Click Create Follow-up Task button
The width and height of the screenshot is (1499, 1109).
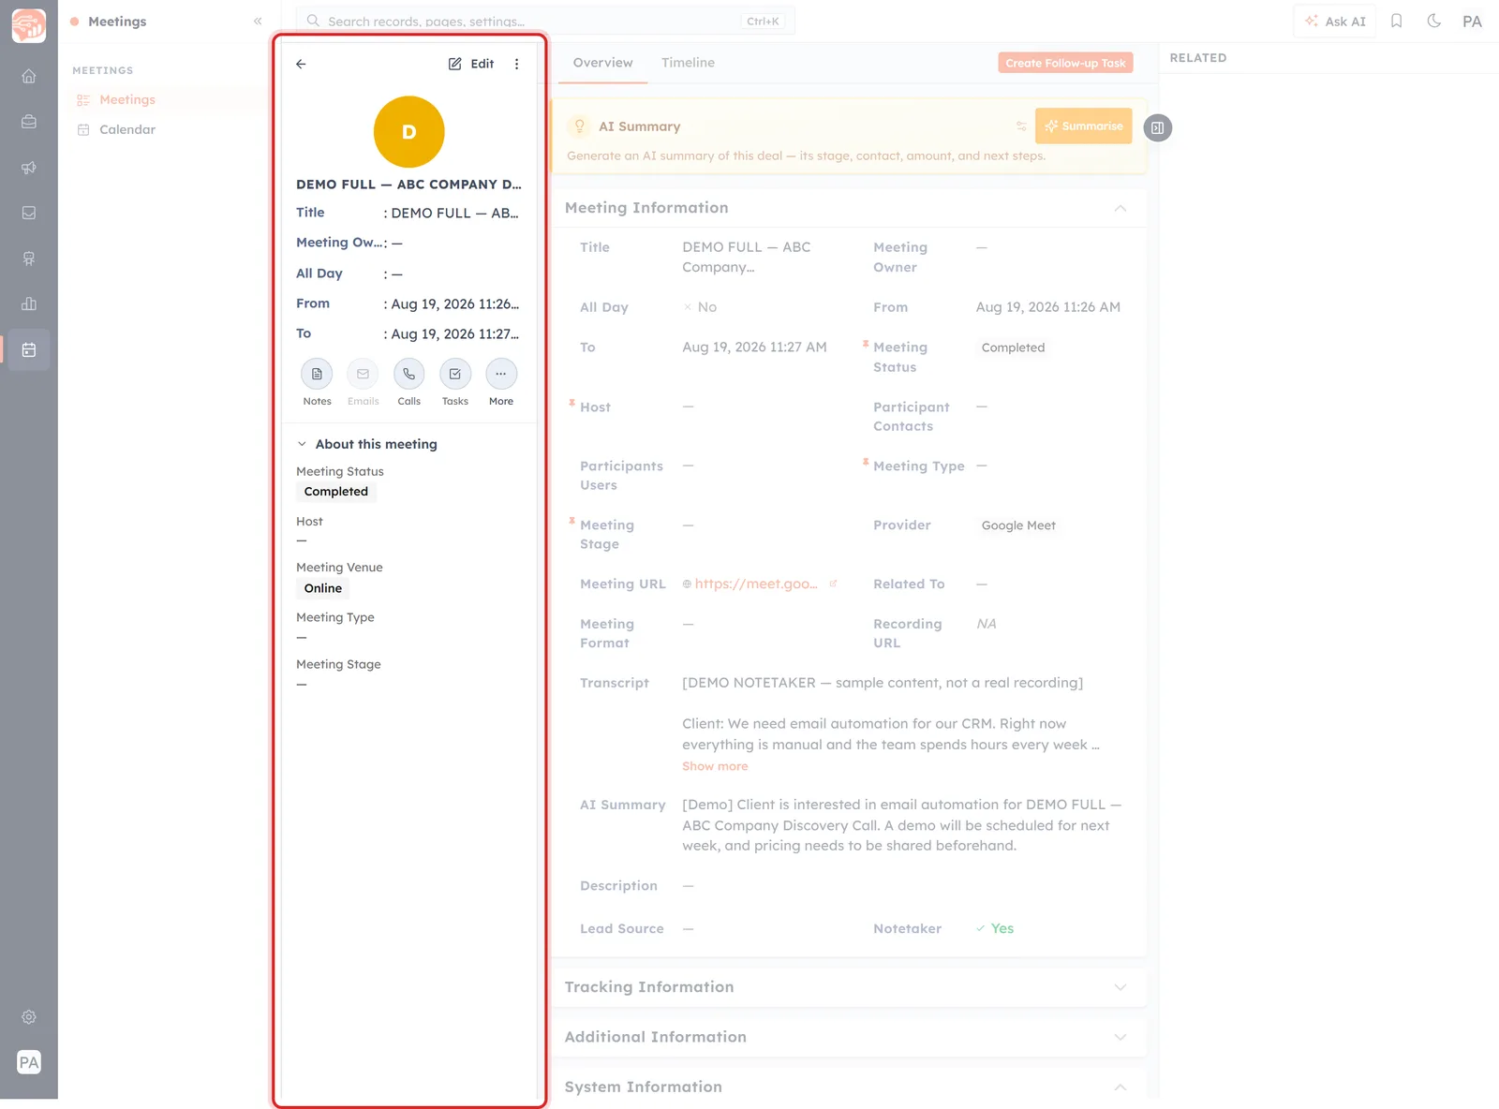point(1065,63)
